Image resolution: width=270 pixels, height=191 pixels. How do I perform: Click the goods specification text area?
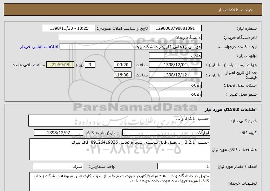(120, 149)
